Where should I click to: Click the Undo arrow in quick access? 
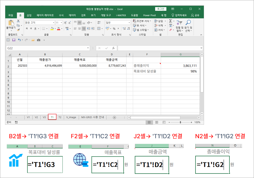pos(19,40)
